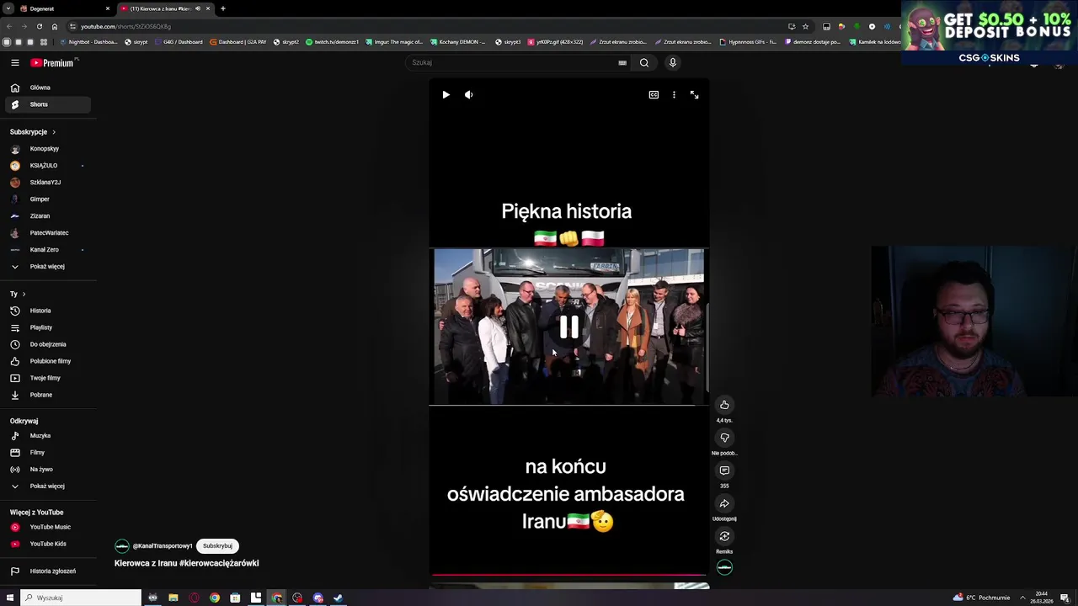Open Dashboard G2A PAY bookmark
1078x606 pixels.
(x=238, y=42)
